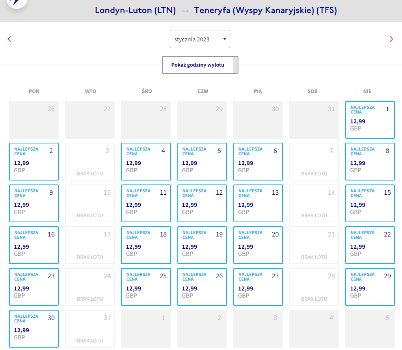Go to previous month with left arrow

click(9, 39)
